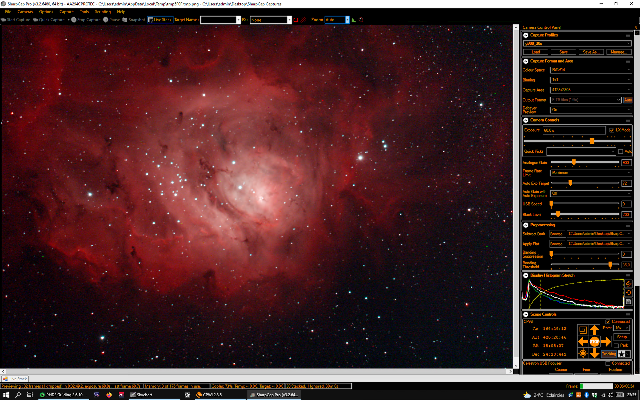
Task: Slew the scope with the up arrow
Action: tap(594, 330)
